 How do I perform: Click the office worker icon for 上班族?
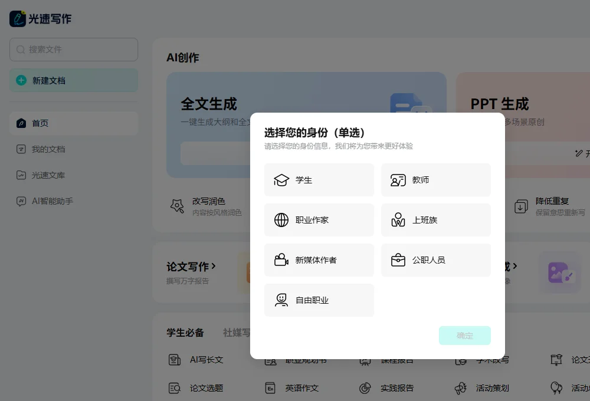pos(398,220)
